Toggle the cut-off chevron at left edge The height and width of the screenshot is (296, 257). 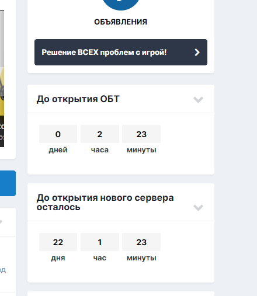point(1,221)
